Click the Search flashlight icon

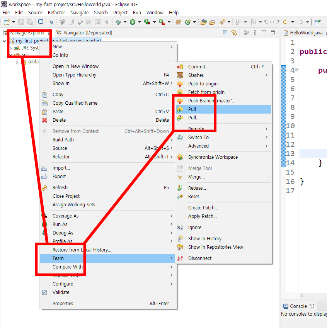click(x=222, y=22)
